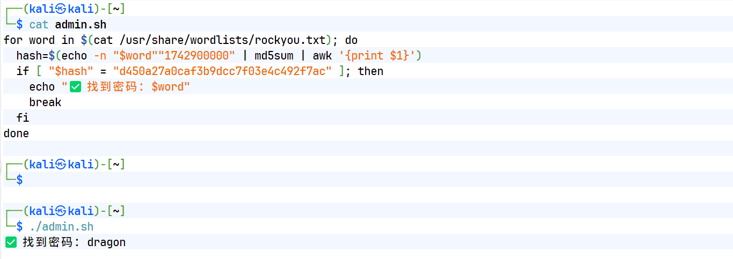This screenshot has width=733, height=259.
Task: Click "for word in" at the loop start
Action: tap(39, 40)
